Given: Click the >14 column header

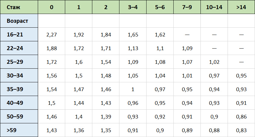Looking at the screenshot, I should [x=241, y=7].
